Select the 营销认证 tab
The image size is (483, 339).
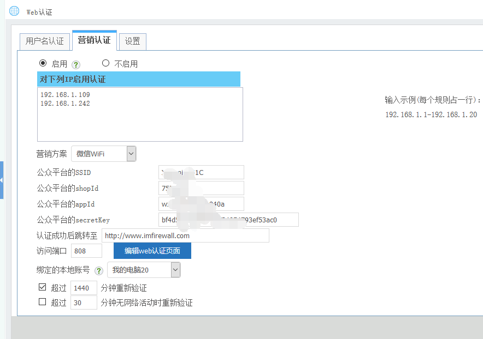click(94, 40)
